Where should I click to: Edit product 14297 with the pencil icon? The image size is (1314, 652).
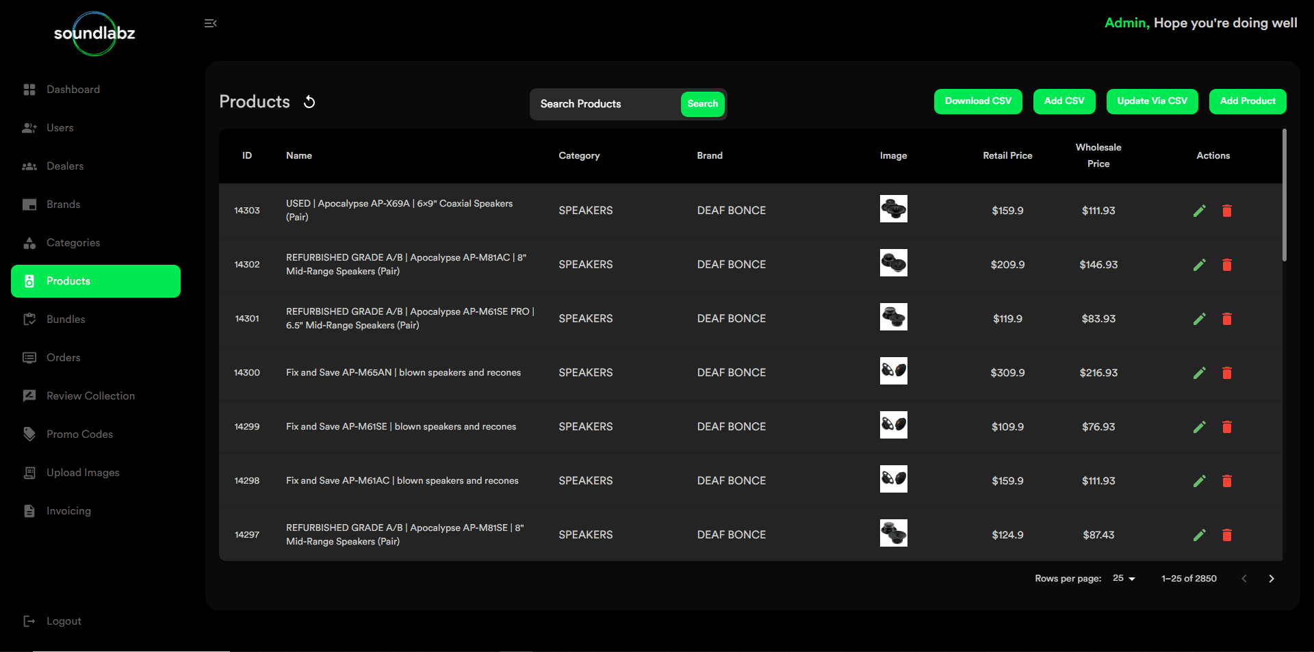[1199, 535]
